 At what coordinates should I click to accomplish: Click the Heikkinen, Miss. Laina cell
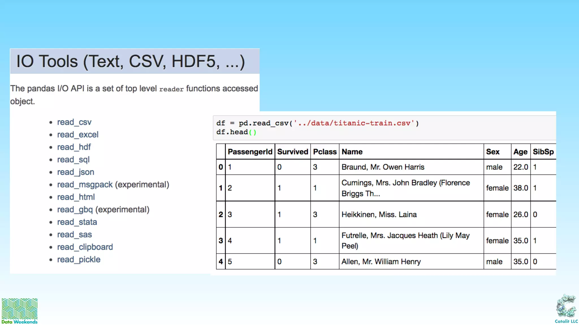pos(379,215)
